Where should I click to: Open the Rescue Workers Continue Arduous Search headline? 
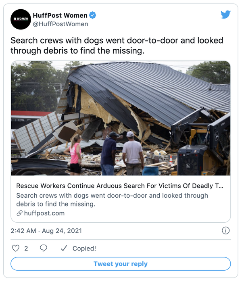120,186
